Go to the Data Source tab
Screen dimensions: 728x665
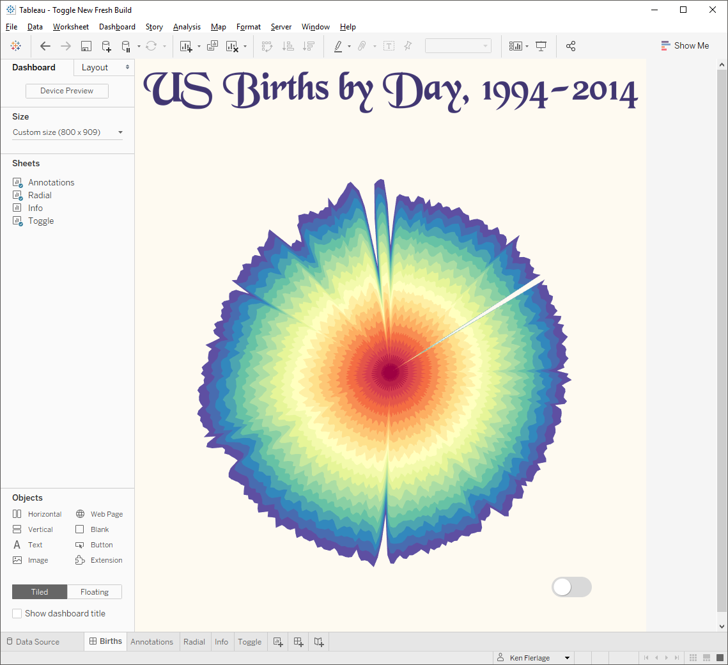click(33, 641)
